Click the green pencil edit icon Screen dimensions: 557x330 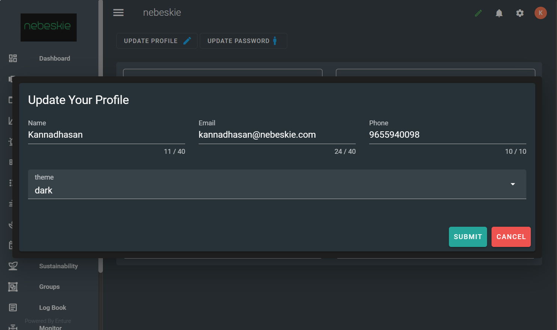point(478,13)
